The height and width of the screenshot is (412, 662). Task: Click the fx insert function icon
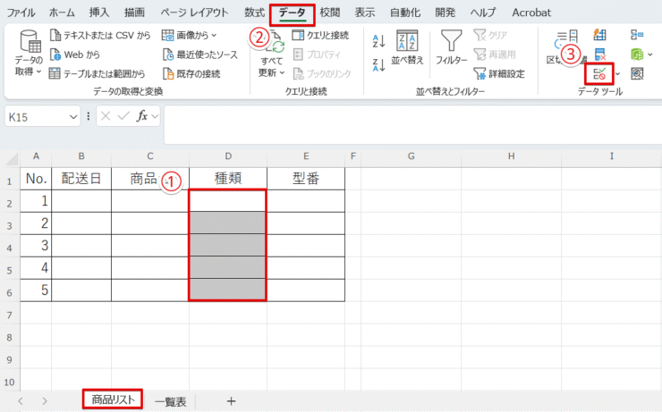(x=142, y=116)
